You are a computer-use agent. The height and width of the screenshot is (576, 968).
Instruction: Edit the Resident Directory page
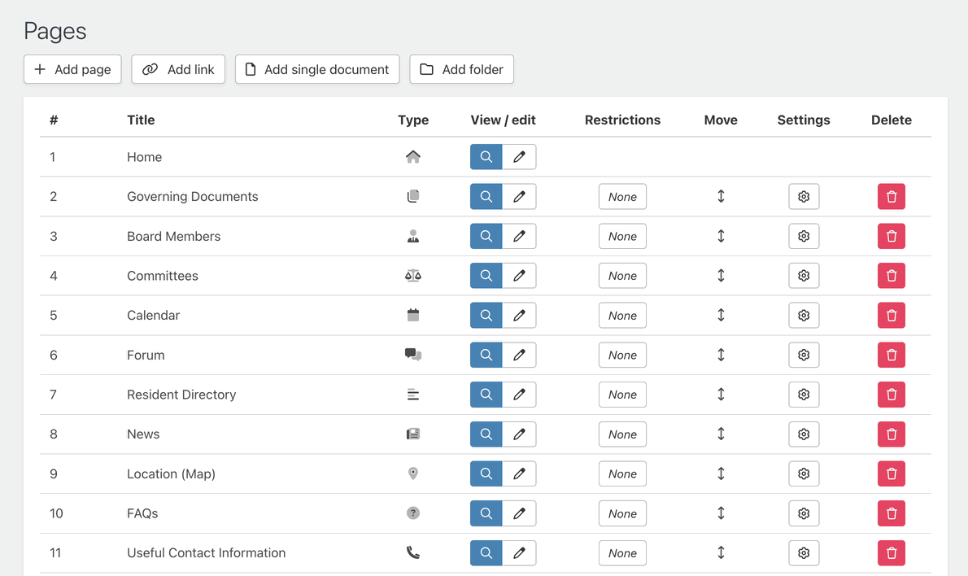[519, 395]
